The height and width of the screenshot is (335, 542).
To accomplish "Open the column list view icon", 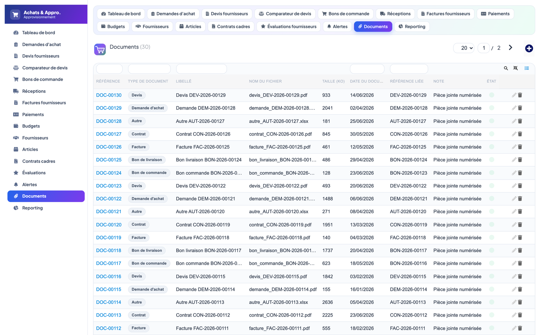I will pyautogui.click(x=527, y=68).
